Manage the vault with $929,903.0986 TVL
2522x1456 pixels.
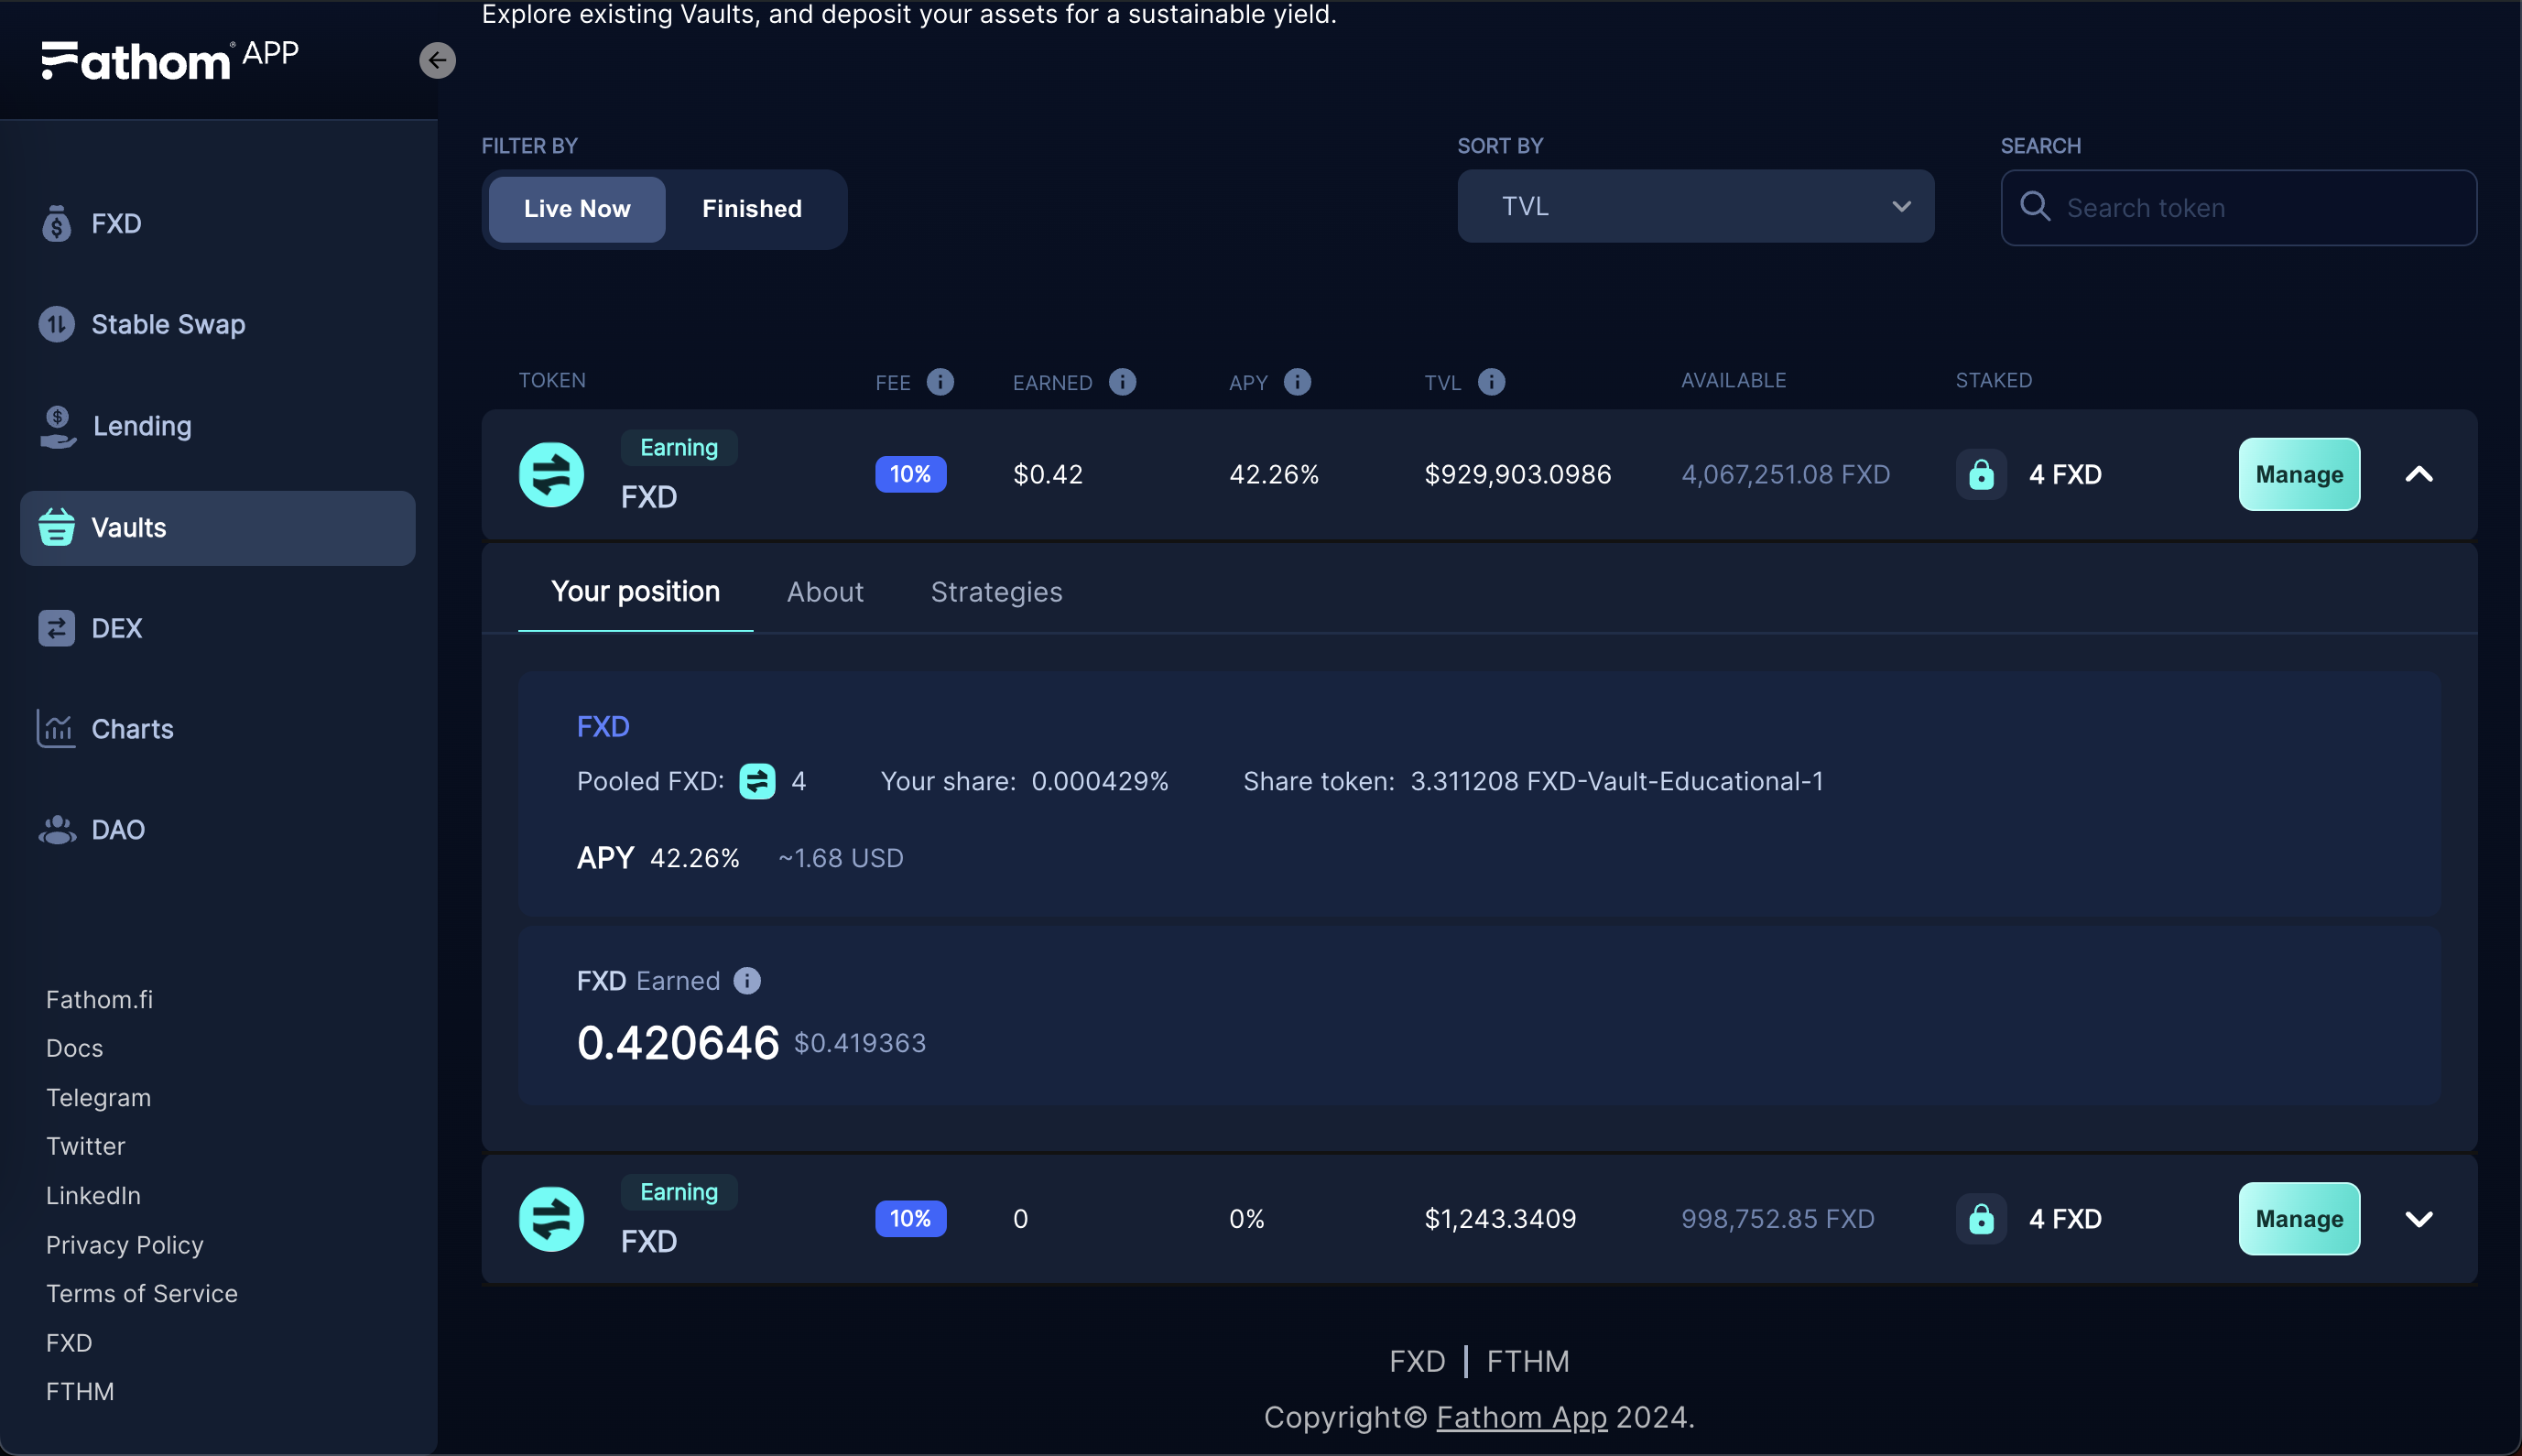click(2299, 474)
